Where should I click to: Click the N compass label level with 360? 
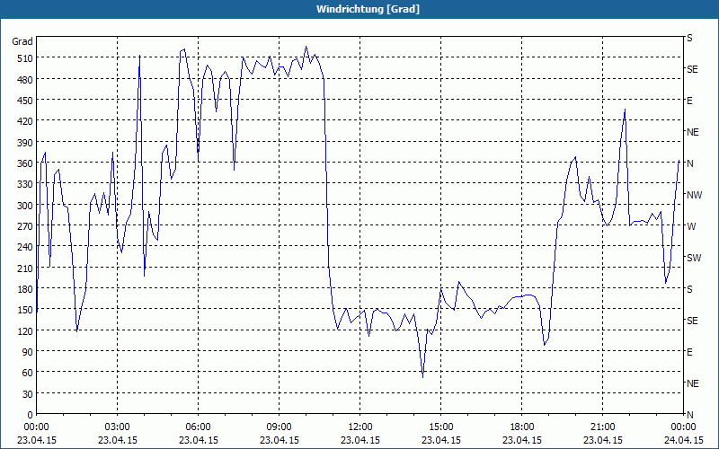click(x=690, y=163)
